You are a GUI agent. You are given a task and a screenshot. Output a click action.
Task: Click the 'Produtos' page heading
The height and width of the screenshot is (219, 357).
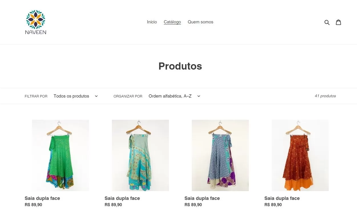[x=180, y=66]
